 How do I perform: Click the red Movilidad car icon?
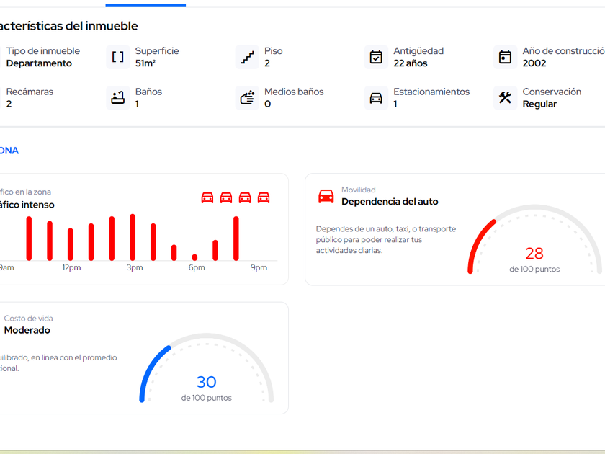(326, 196)
